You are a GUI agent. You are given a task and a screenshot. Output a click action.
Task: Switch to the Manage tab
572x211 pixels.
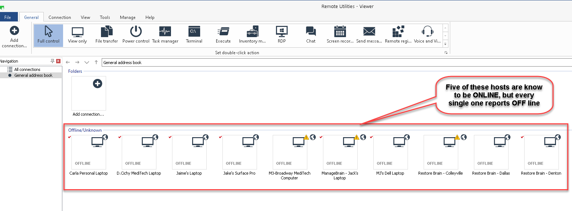128,17
